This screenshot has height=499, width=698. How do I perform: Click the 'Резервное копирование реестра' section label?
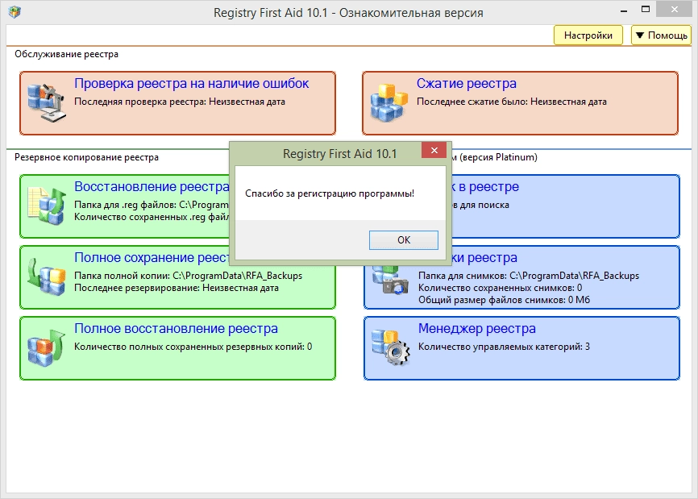click(x=86, y=157)
